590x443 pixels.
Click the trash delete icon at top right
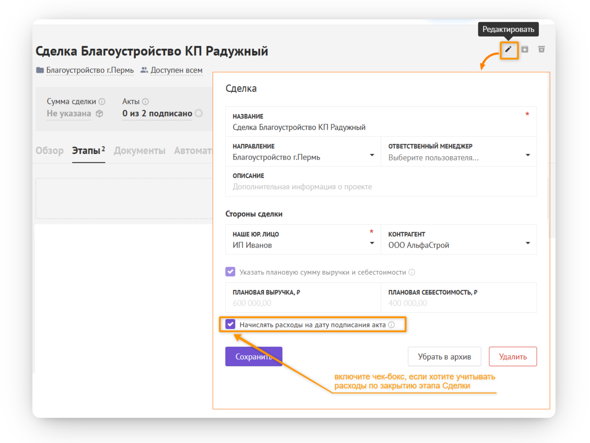(541, 49)
